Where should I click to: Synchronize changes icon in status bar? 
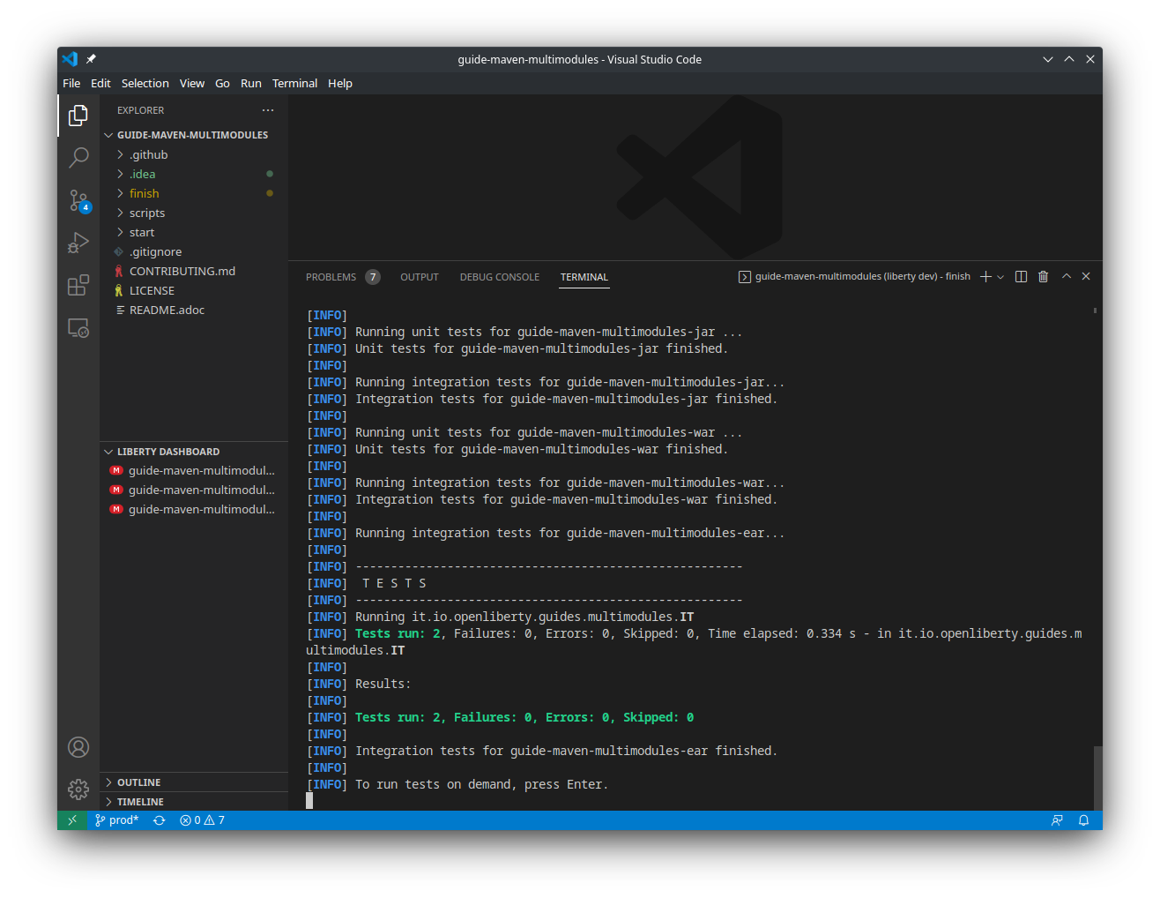159,820
